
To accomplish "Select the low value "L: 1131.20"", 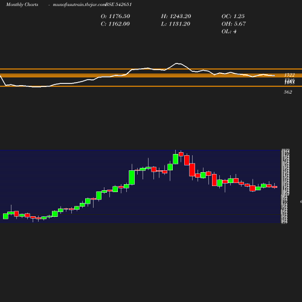I will point(176,24).
